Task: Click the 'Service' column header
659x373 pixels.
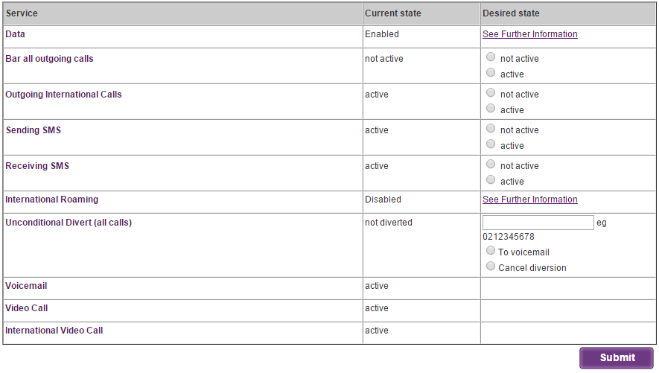Action: pyautogui.click(x=22, y=13)
